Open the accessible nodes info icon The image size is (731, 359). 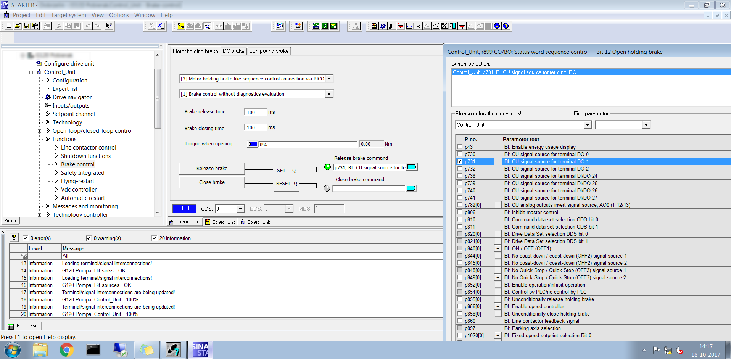(x=280, y=26)
